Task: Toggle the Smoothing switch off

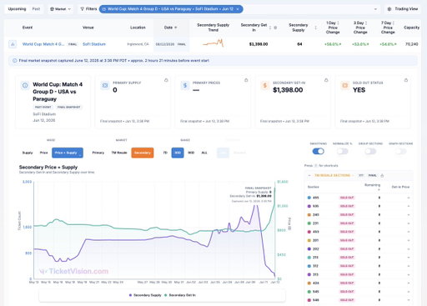Action: point(319,152)
